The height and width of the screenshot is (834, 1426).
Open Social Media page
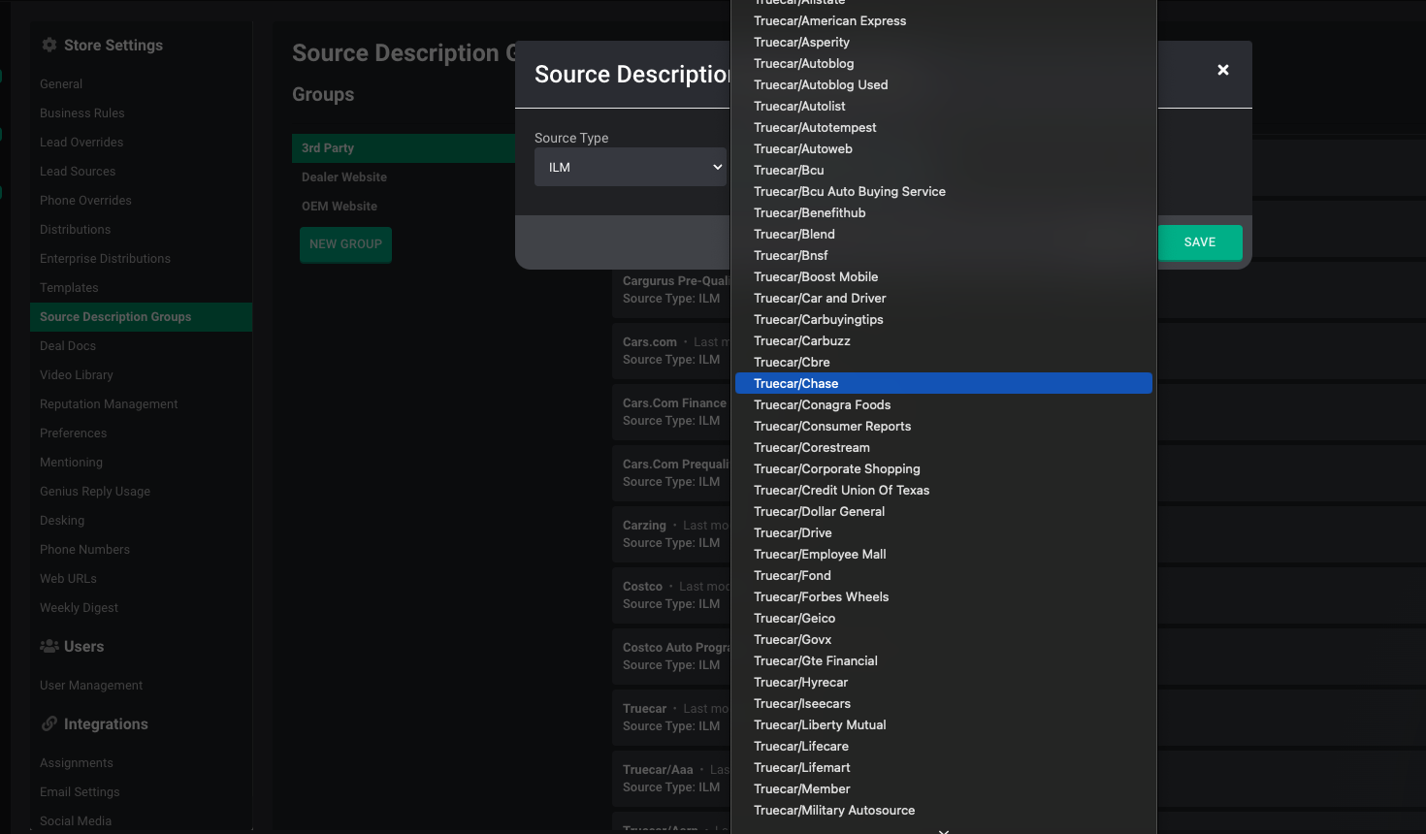pos(76,821)
